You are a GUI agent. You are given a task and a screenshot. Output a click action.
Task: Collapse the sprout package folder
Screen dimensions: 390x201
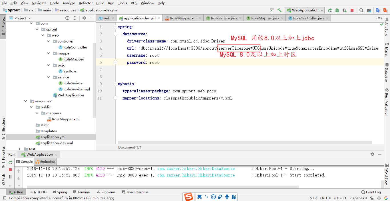(x=37, y=29)
